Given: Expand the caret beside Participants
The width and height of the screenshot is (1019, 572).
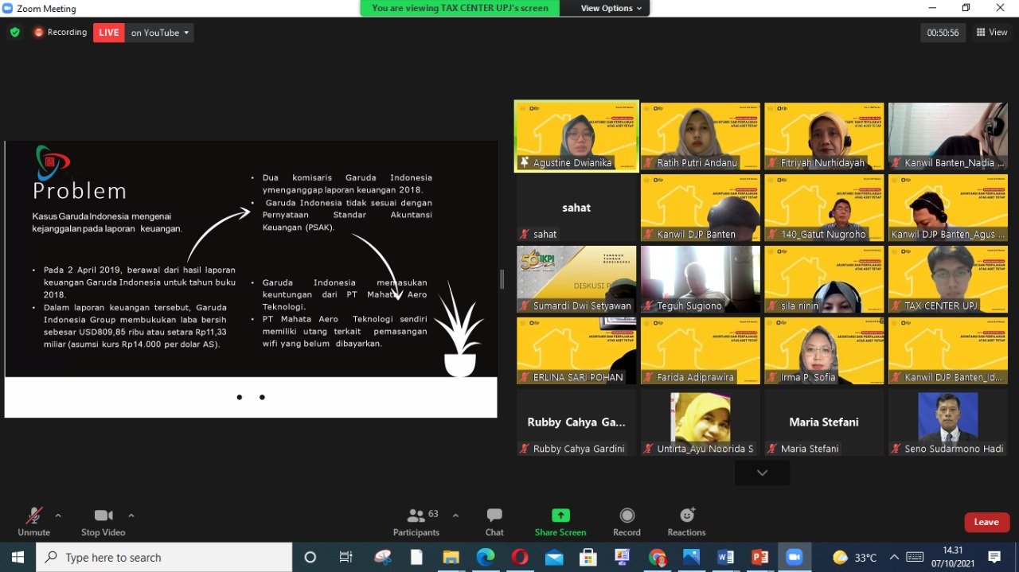Looking at the screenshot, I should click(x=455, y=516).
